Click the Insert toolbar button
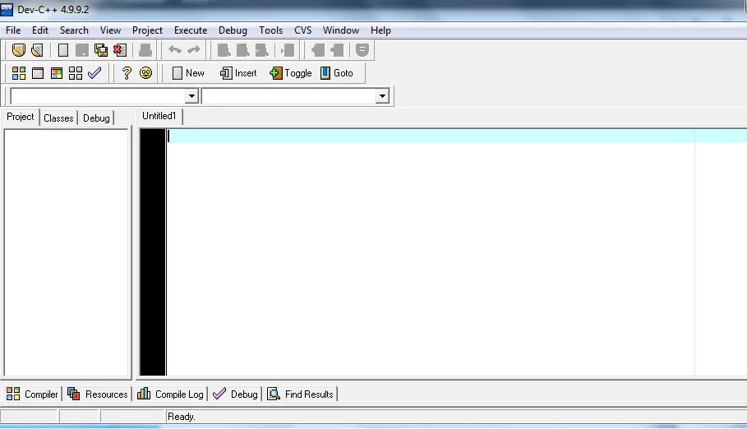The image size is (747, 429). pyautogui.click(x=238, y=73)
